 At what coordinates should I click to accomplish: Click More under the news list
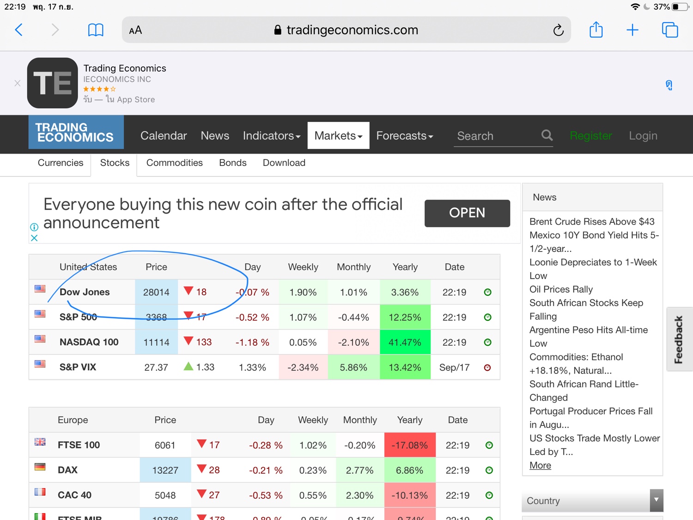click(x=540, y=465)
